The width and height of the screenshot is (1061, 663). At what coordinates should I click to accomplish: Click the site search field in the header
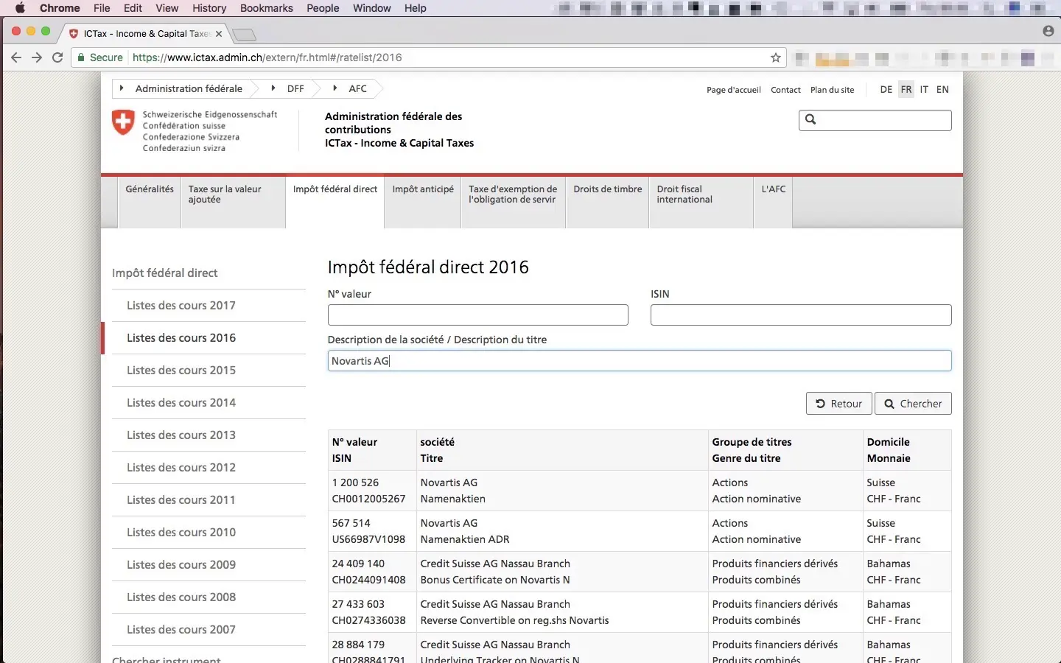[875, 120]
